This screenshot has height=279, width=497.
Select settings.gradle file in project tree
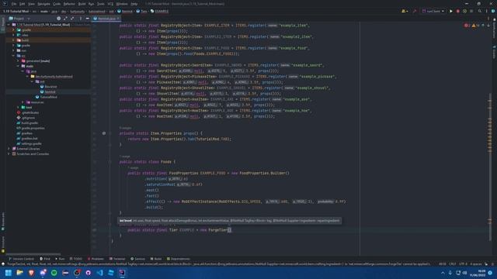pyautogui.click(x=29, y=143)
